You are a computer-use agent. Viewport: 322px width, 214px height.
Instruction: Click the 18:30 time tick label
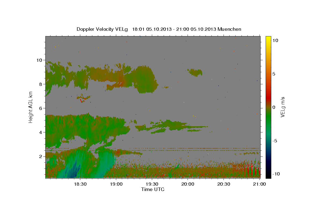pos(80,184)
